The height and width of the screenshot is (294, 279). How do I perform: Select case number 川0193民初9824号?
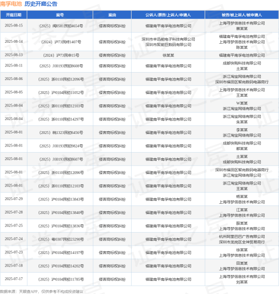coord(61,146)
